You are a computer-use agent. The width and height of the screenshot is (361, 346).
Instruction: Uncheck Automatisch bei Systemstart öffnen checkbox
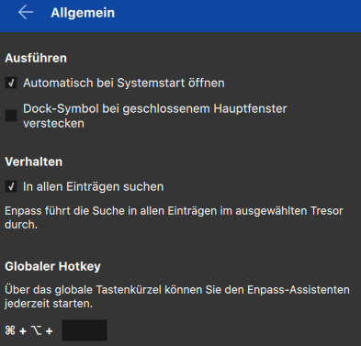click(x=11, y=83)
